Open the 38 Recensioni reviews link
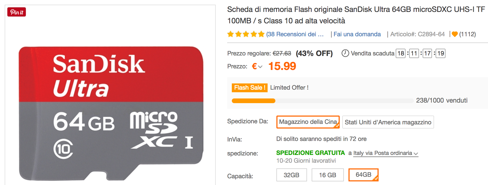The width and height of the screenshot is (488, 185). pyautogui.click(x=295, y=34)
